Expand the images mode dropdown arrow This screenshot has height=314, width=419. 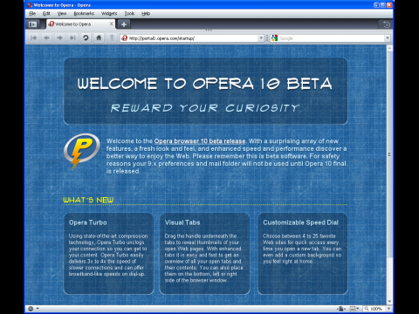358,309
